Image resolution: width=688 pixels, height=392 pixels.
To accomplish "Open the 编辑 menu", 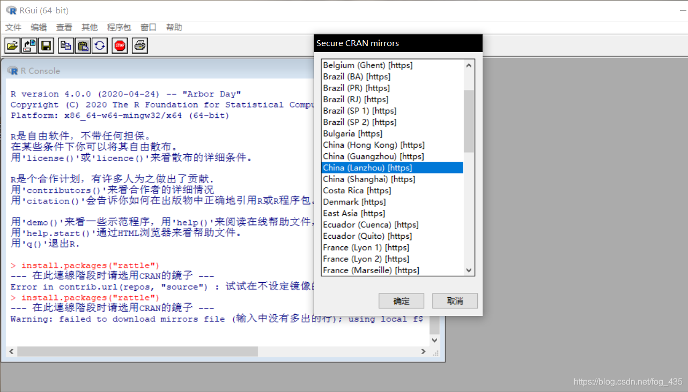I will pyautogui.click(x=39, y=27).
